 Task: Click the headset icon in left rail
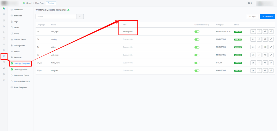tap(4, 26)
